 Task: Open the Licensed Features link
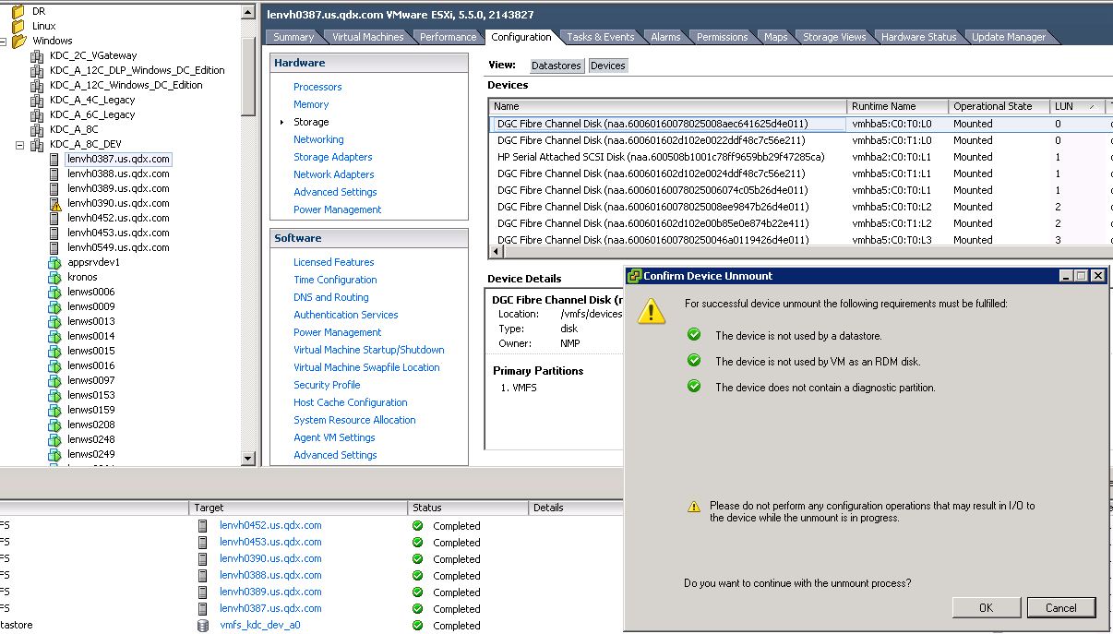334,262
